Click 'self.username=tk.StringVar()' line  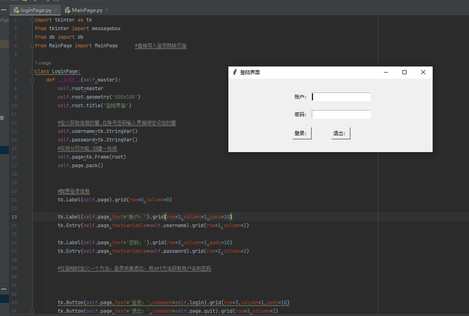click(97, 131)
